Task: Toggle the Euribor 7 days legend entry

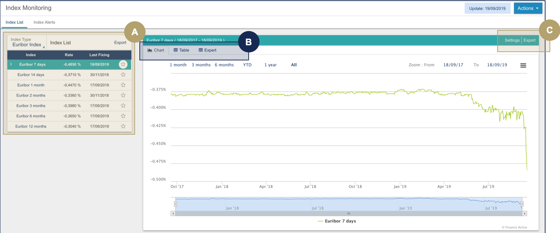Action: click(337, 221)
